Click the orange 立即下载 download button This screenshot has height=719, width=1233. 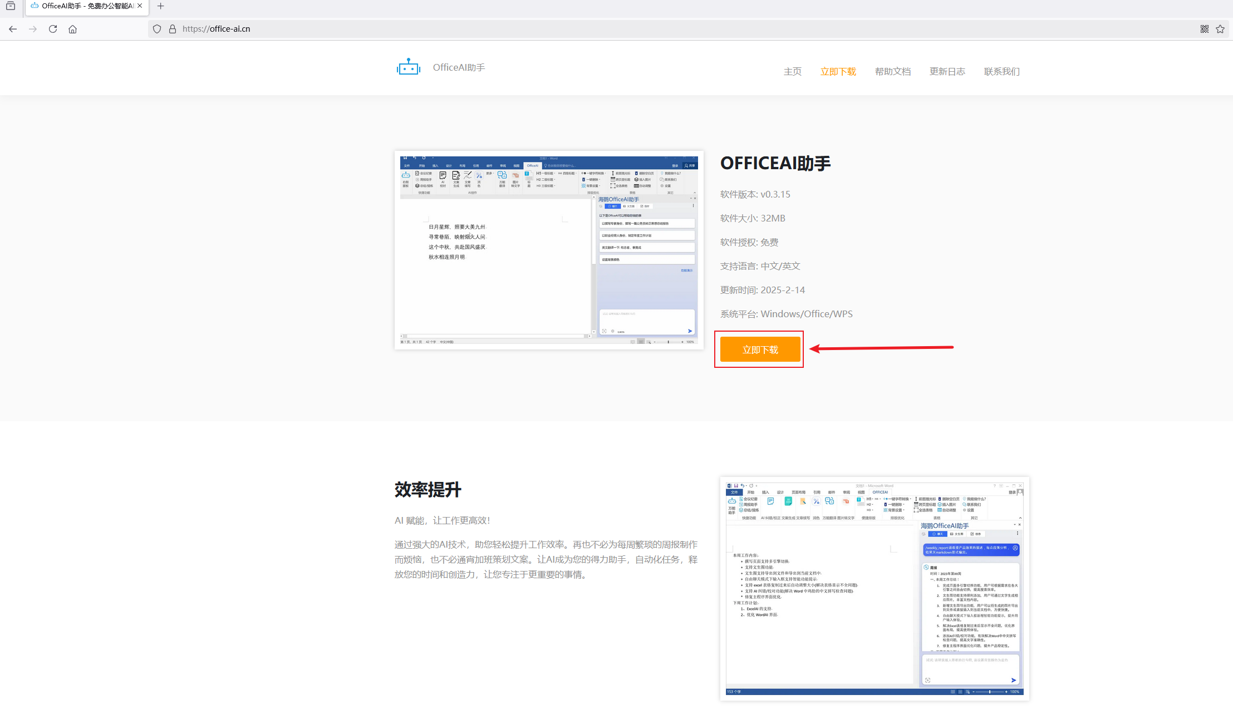click(x=759, y=349)
